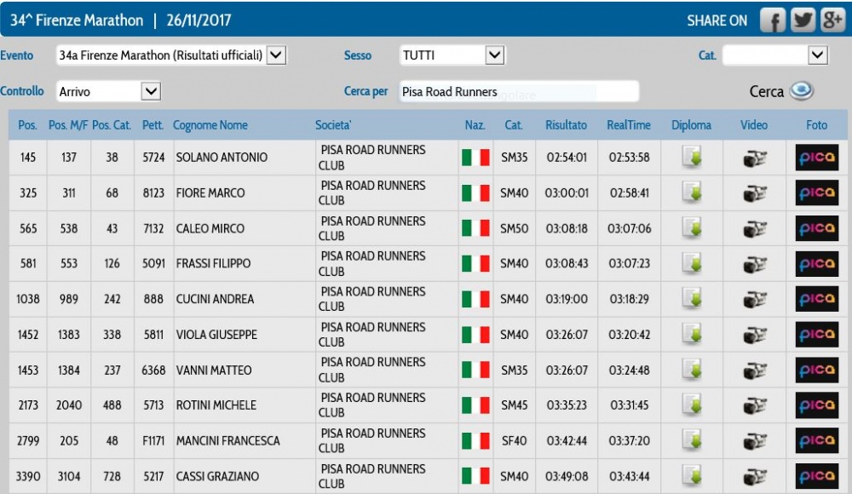Click the Cerca button label
Screen dimensions: 852x494
(767, 91)
